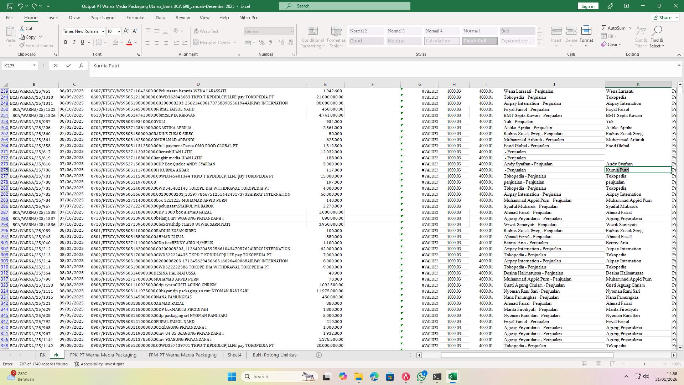Click the Format as Table icon
Image resolution: width=684 pixels, height=385 pixels.
[335, 37]
